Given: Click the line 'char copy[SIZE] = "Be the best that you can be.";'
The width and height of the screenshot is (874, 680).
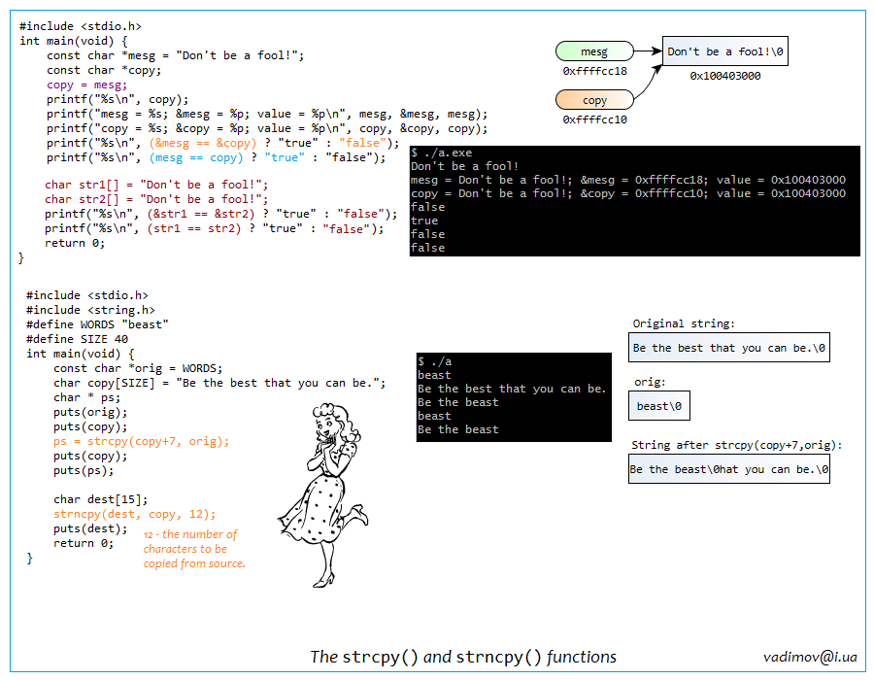Looking at the screenshot, I should [219, 383].
